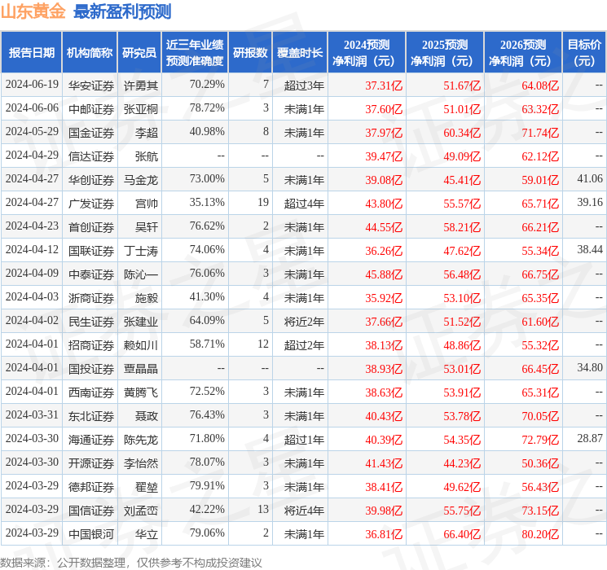Select the 2024预测净利润 column header
The image size is (607, 570).
coord(367,53)
